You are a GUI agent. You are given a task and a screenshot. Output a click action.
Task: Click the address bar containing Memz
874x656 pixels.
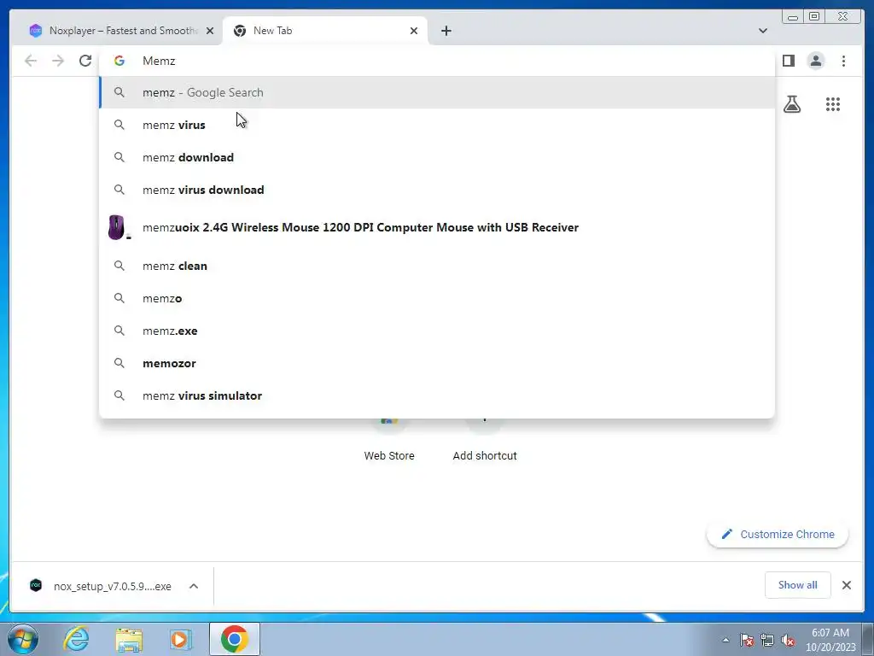437,61
